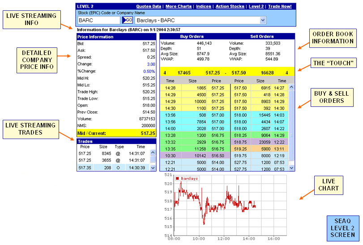Click the Buy Orders column header
This screenshot has width=363, height=245.
[192, 37]
